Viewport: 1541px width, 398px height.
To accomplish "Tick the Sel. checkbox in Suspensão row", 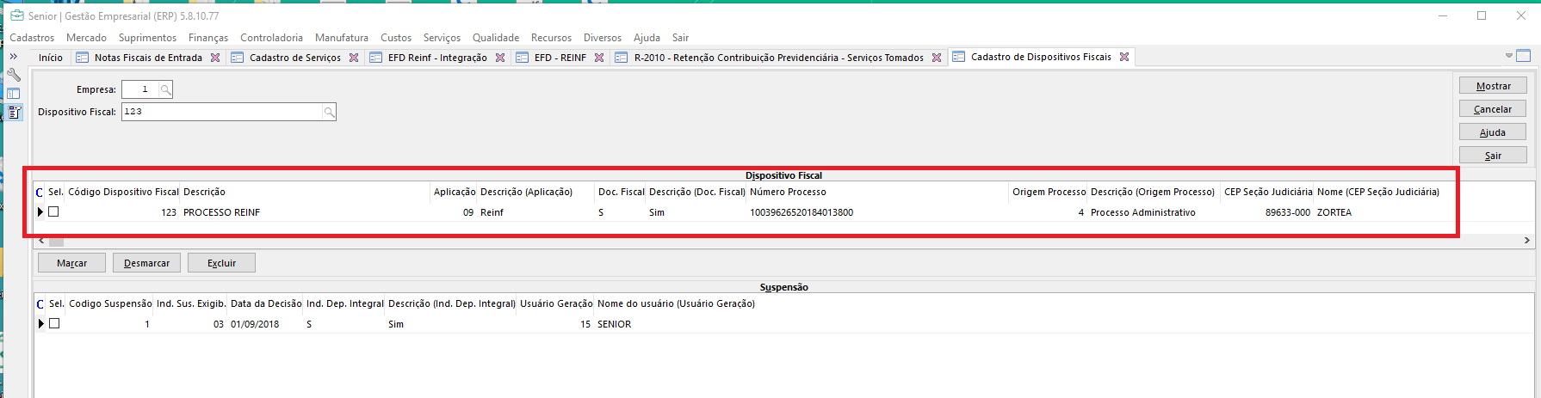I will [54, 323].
